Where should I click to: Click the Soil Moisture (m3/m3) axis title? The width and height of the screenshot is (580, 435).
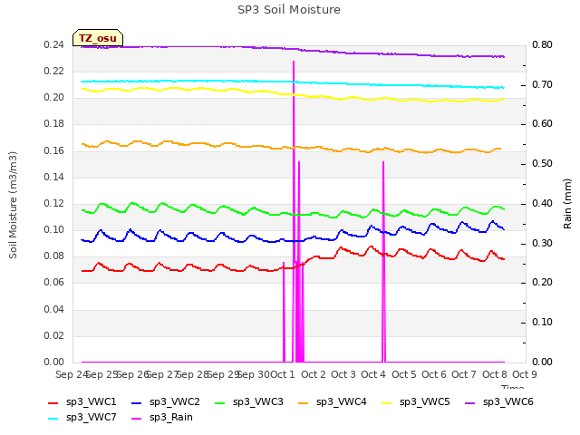tap(13, 205)
